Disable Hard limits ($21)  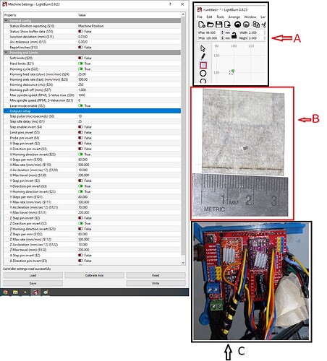click(x=80, y=64)
